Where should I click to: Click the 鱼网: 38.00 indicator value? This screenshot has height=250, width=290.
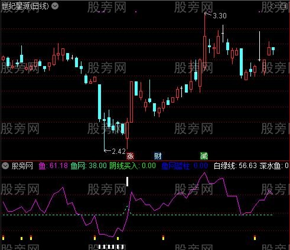coord(89,166)
